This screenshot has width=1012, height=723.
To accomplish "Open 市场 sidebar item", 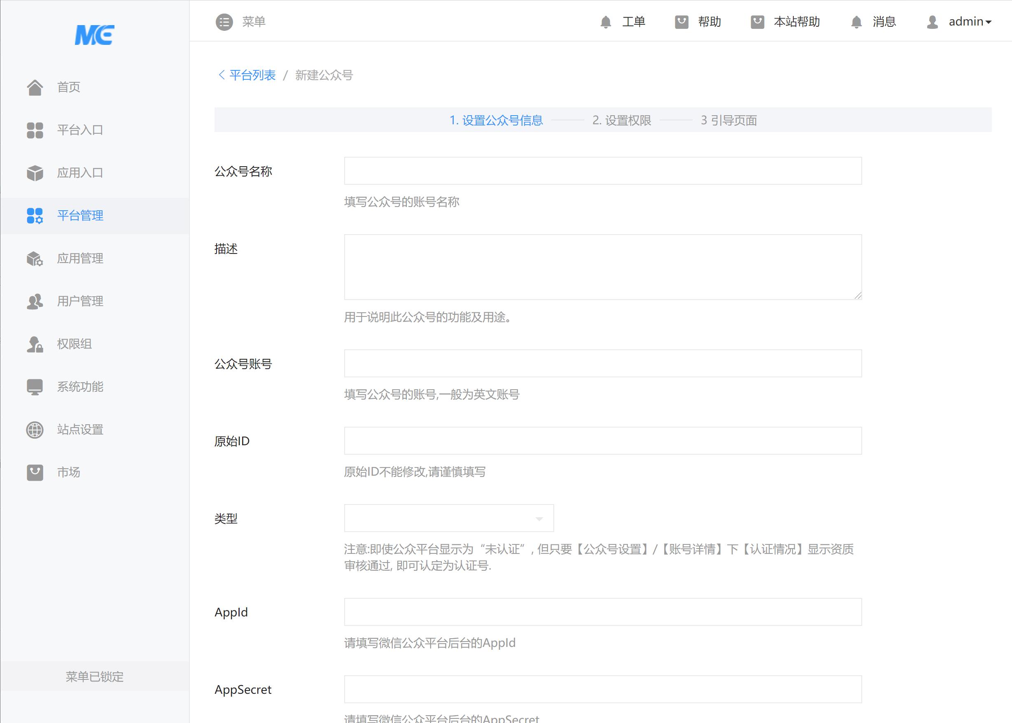I will [x=94, y=472].
